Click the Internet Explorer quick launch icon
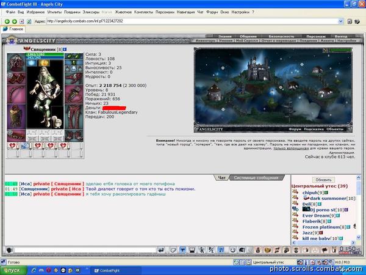Screen dimensions: 366x275 click(34, 270)
